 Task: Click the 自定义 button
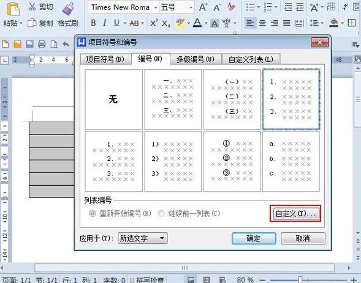pos(295,214)
